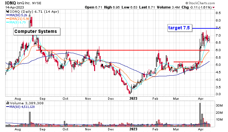Click the 'Chg -0.11 (-1.61%)' value
This screenshot has width=228, height=132.
pyautogui.click(x=196, y=7)
